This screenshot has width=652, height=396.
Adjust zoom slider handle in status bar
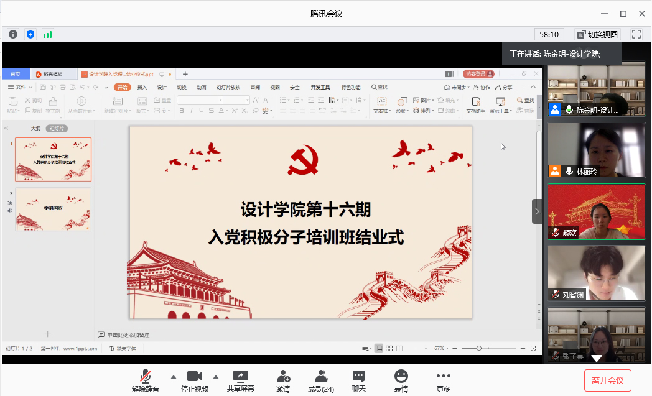(478, 348)
